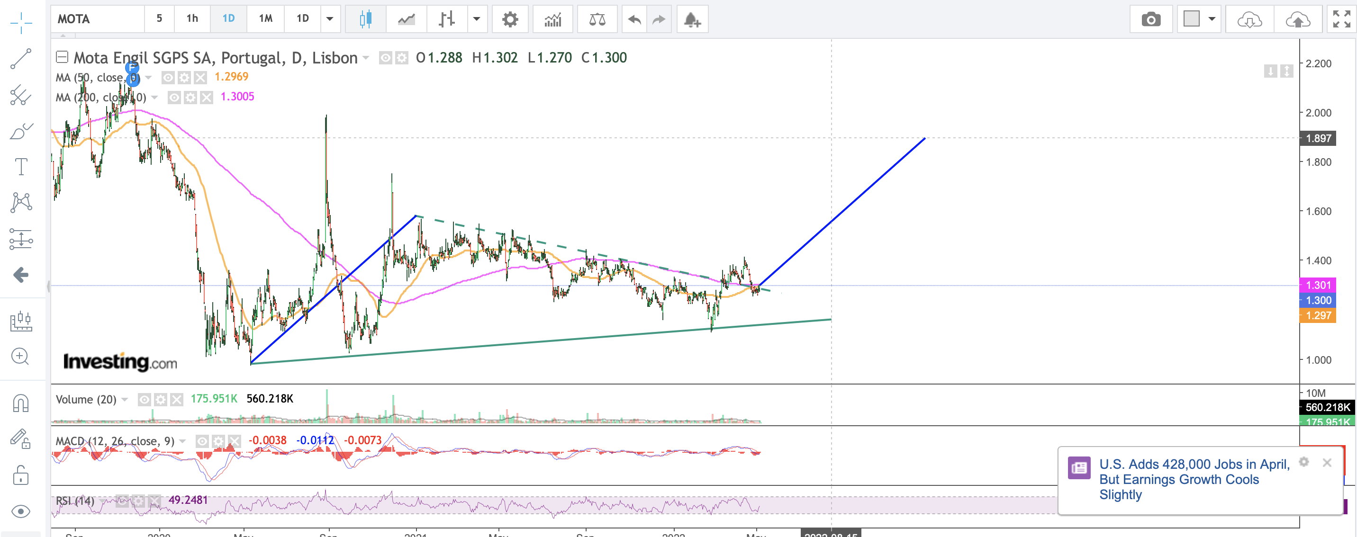Viewport: 1357px width, 537px height.
Task: Select the Text annotation tool
Action: pyautogui.click(x=21, y=167)
